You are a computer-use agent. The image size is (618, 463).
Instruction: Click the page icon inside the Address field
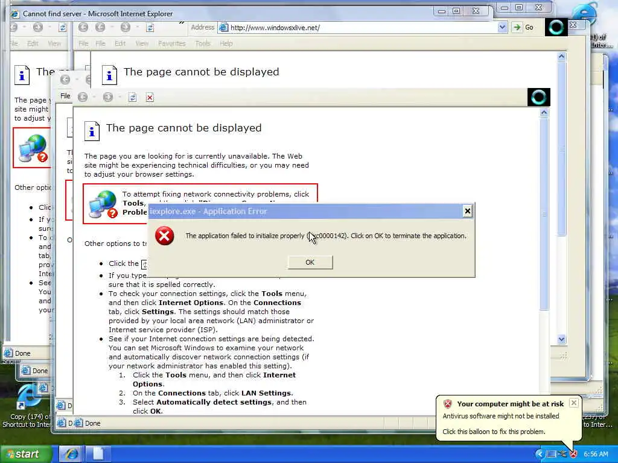pyautogui.click(x=223, y=28)
